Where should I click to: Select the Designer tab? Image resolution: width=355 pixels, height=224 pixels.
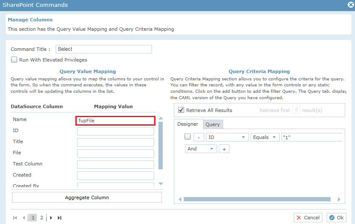point(188,124)
